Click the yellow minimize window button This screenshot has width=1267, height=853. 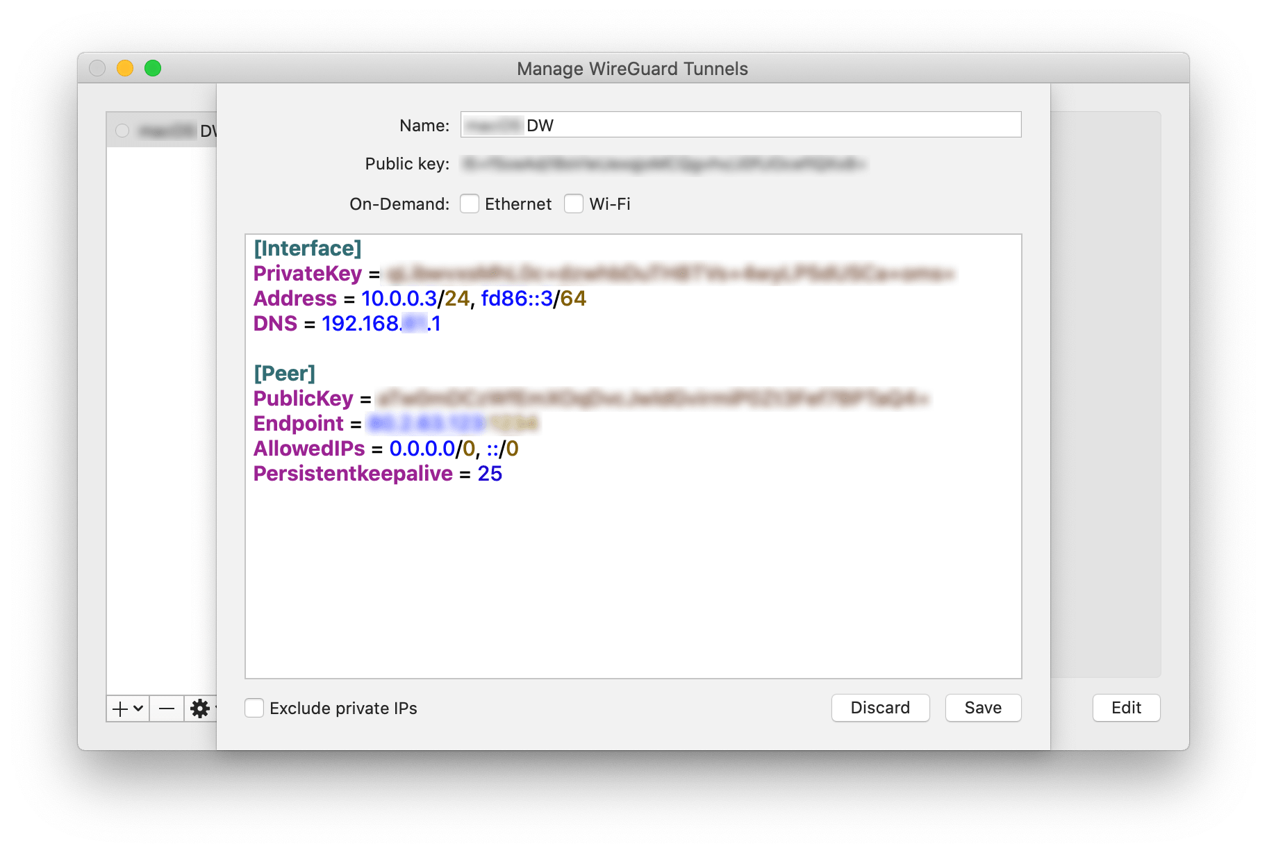coord(125,68)
